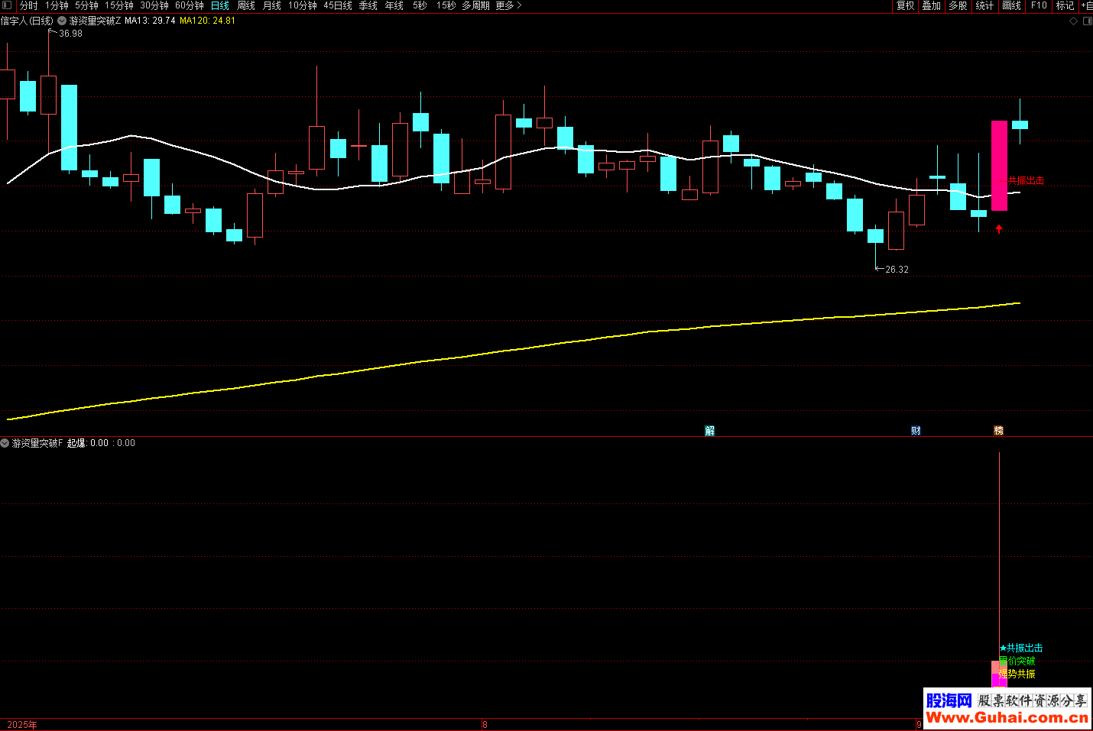Switch chart to 季线 quarterly

368,5
